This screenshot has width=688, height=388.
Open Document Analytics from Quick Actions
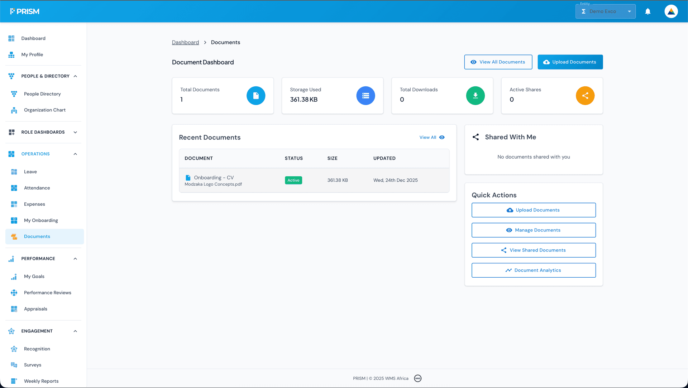[x=534, y=270]
